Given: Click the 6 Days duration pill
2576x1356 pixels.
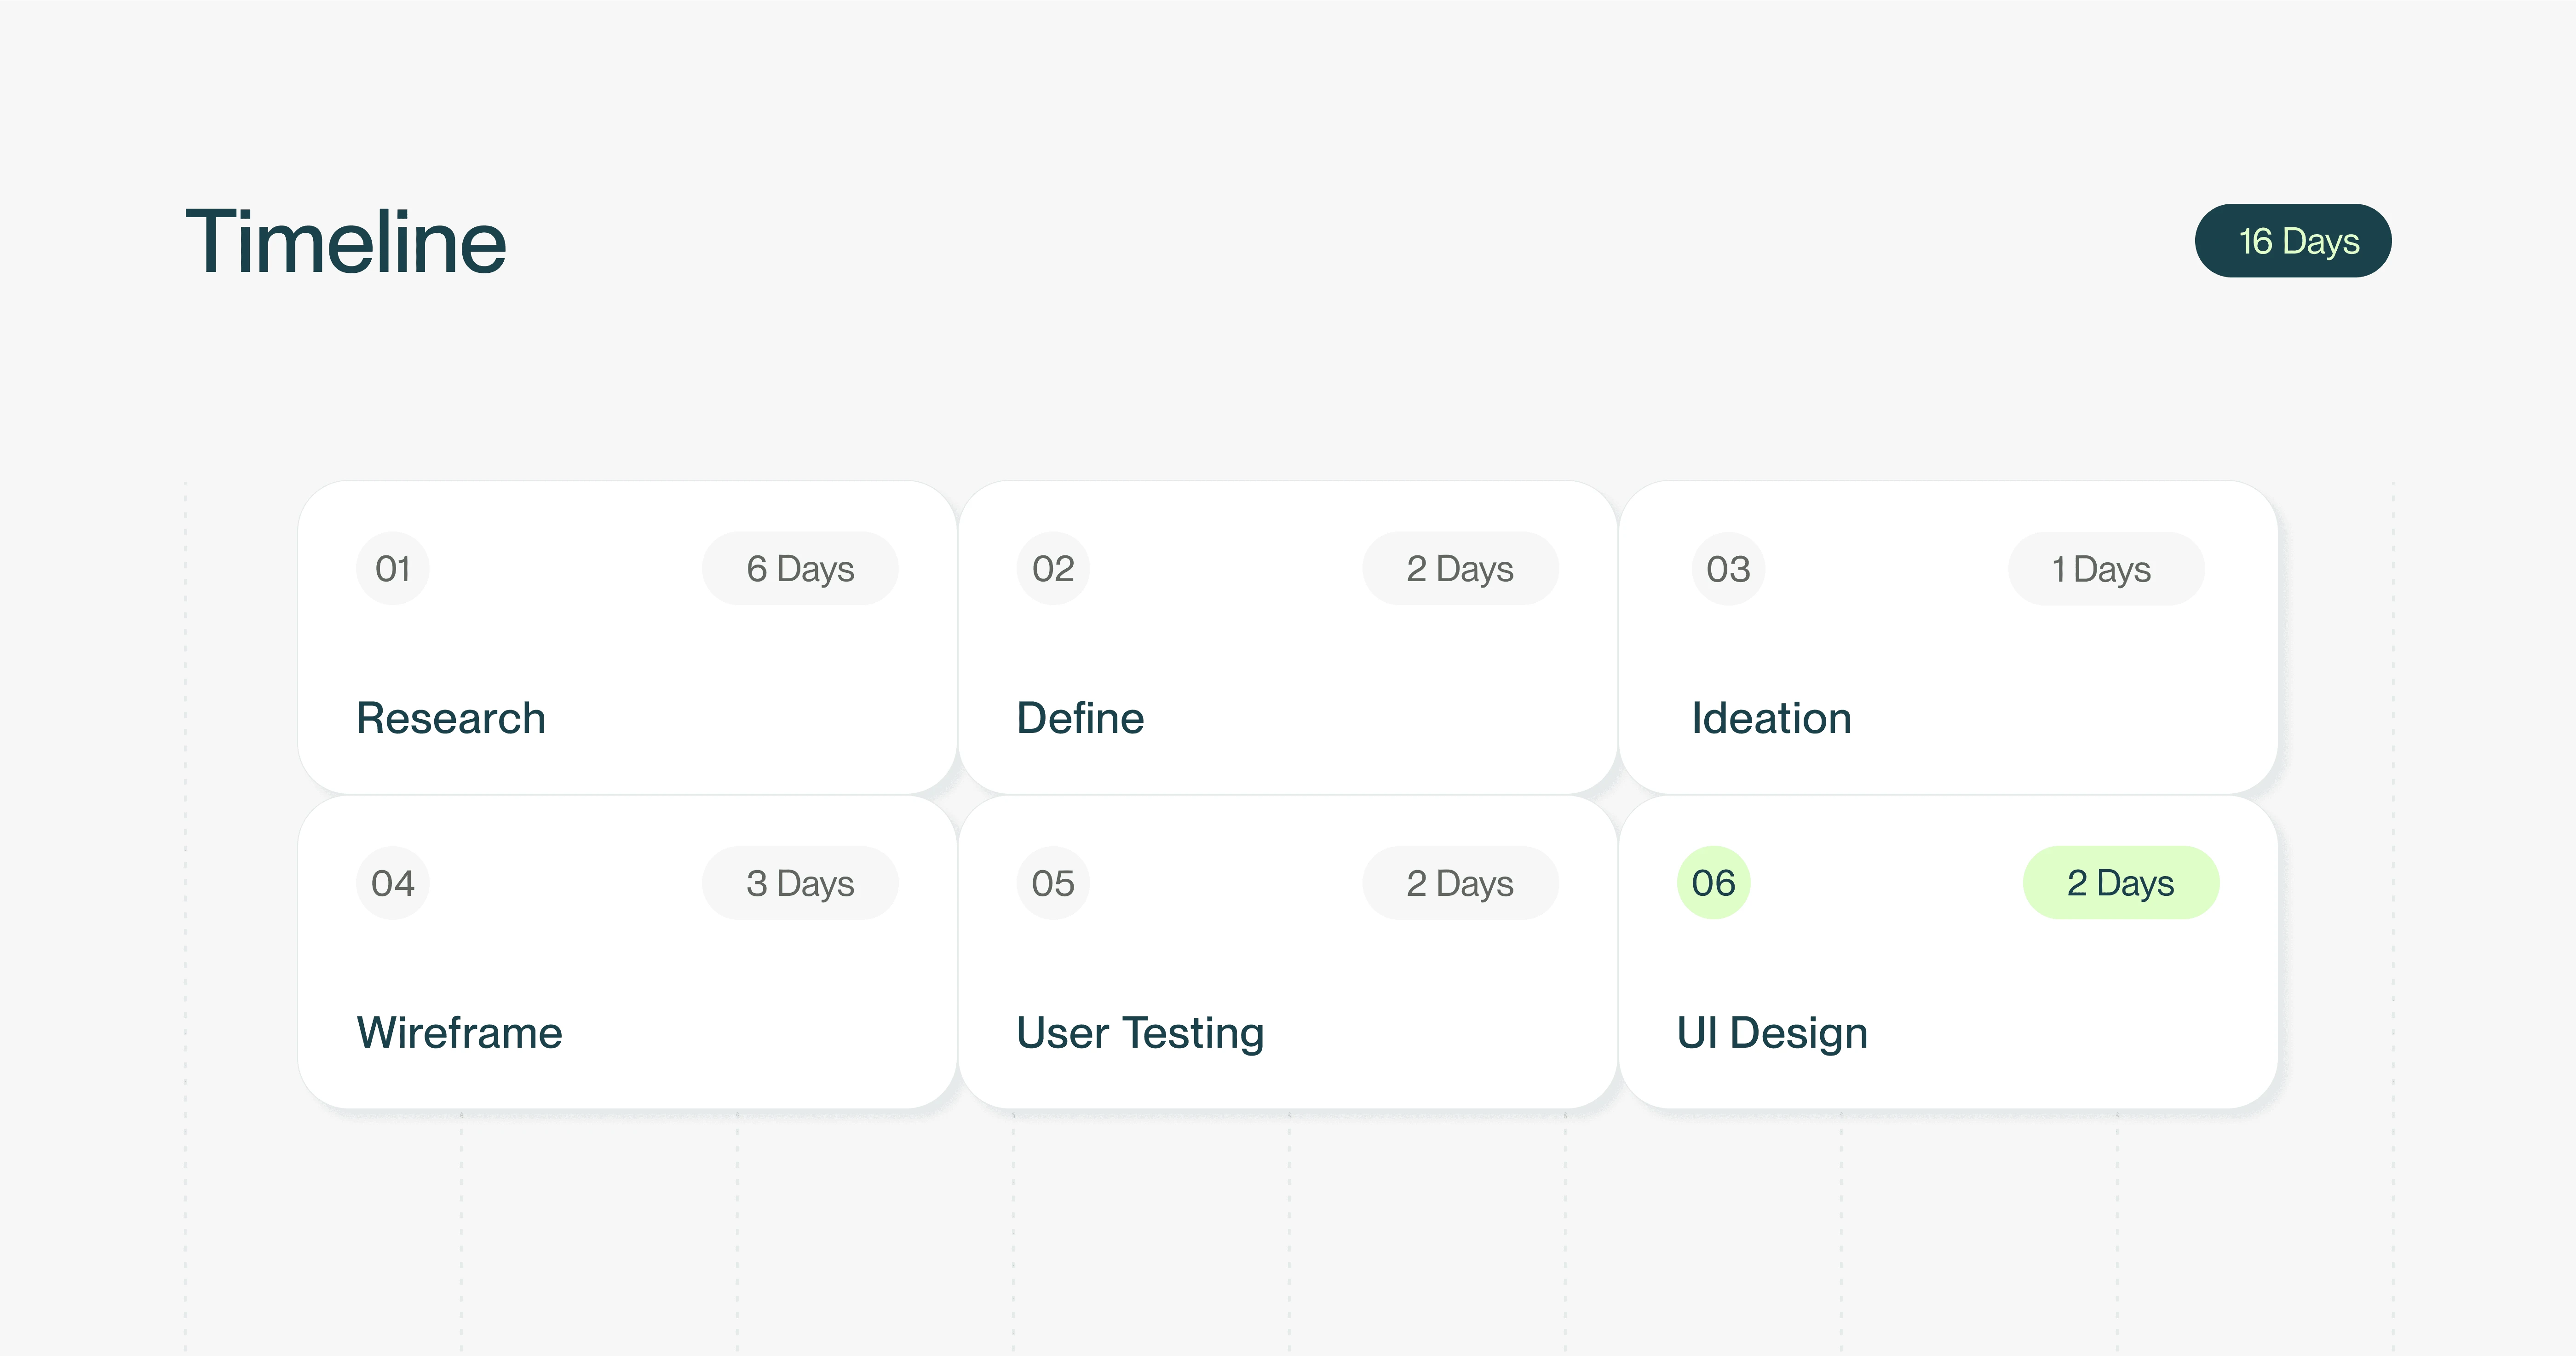Looking at the screenshot, I should pos(799,568).
